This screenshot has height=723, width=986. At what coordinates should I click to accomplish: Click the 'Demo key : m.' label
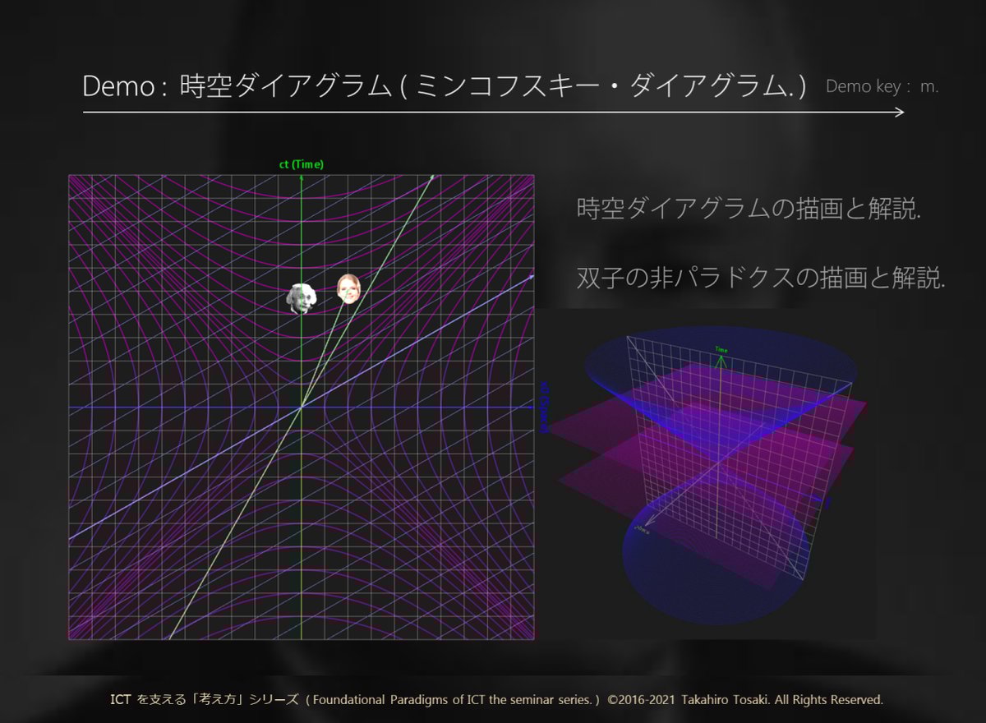[882, 86]
